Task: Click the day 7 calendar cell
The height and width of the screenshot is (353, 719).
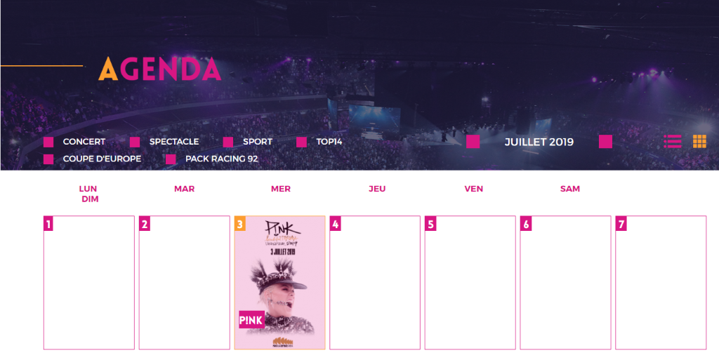Action: 661,288
